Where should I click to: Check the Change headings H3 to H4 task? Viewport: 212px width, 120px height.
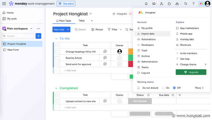57,52
